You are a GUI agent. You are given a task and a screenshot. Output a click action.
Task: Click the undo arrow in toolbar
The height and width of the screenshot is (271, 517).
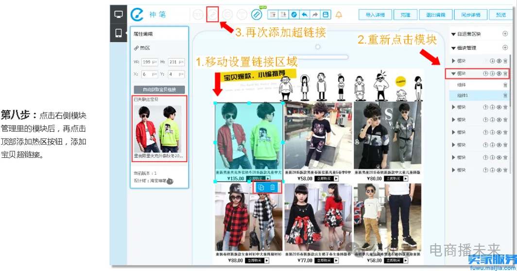[304, 15]
